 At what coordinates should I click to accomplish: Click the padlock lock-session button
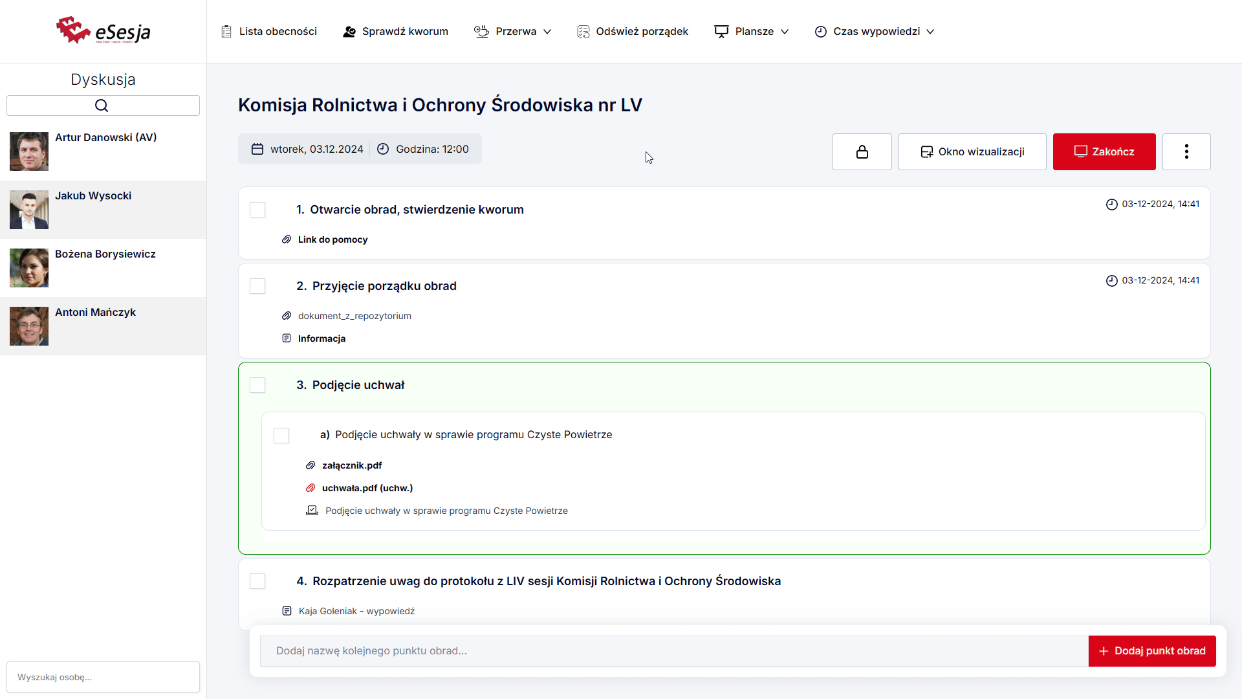pyautogui.click(x=862, y=151)
